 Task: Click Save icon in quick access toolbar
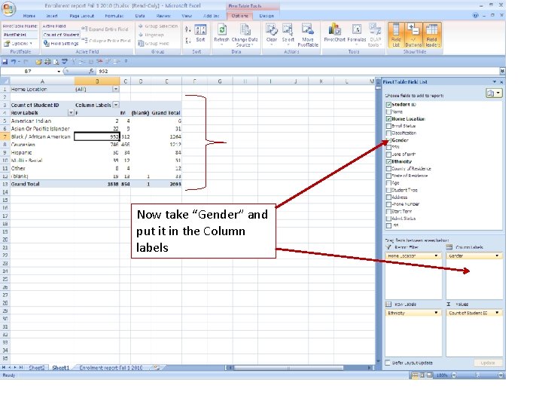[5, 62]
